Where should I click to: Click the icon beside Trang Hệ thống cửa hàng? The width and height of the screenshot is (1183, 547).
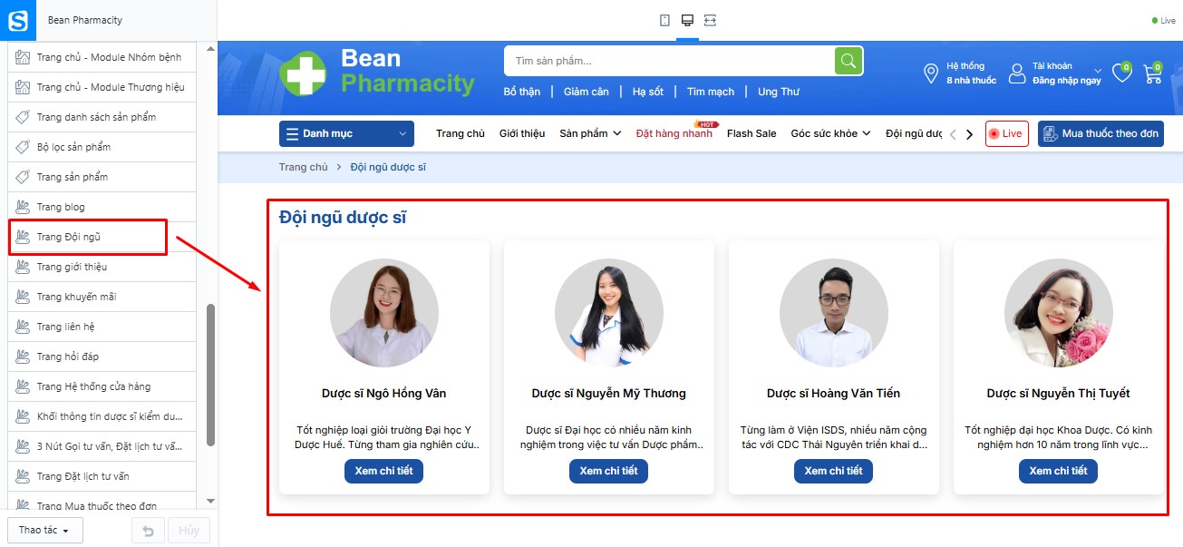coord(24,386)
